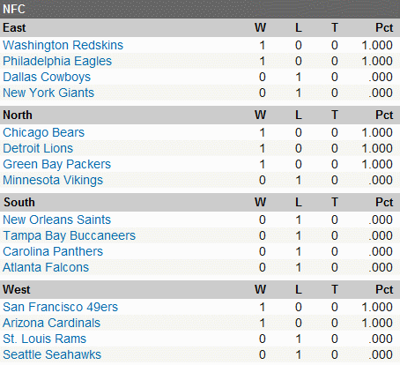Select the Dallas Cowboys link
Image resolution: width=400 pixels, height=365 pixels.
pyautogui.click(x=47, y=77)
